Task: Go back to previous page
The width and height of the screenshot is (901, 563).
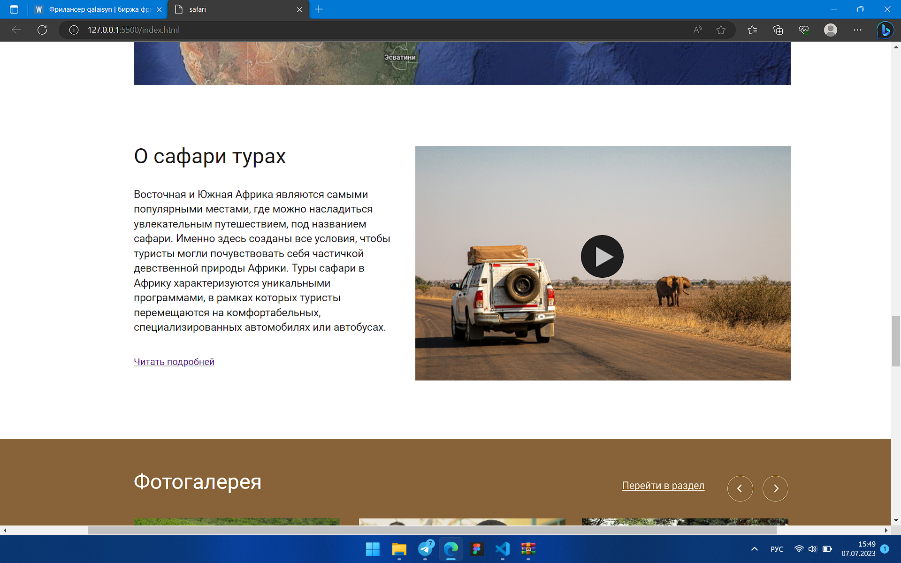Action: 16,30
